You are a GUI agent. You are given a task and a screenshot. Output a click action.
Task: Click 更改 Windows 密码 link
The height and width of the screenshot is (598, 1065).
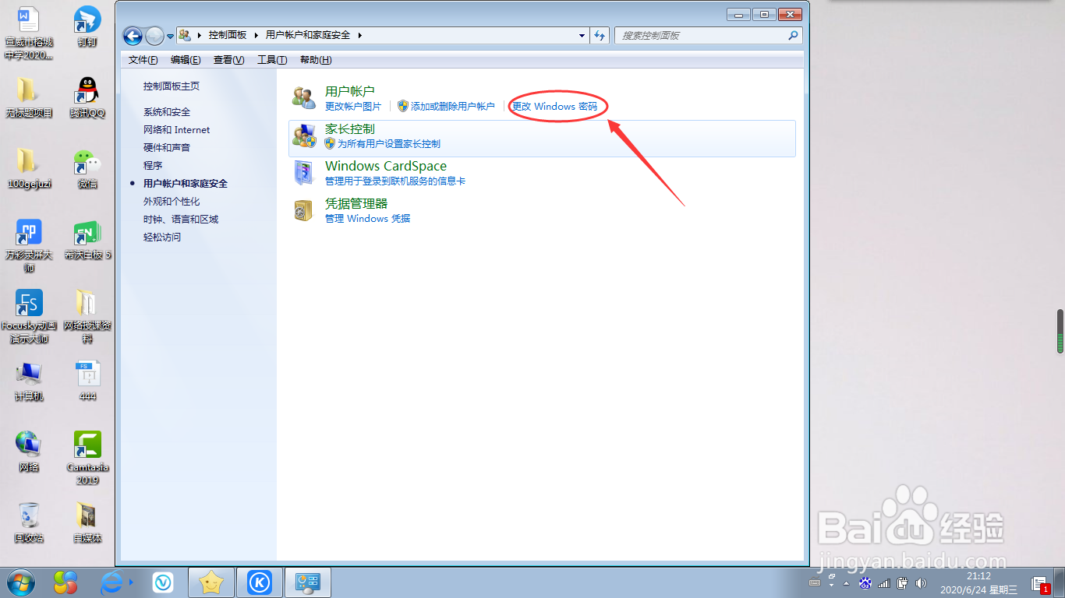(554, 107)
